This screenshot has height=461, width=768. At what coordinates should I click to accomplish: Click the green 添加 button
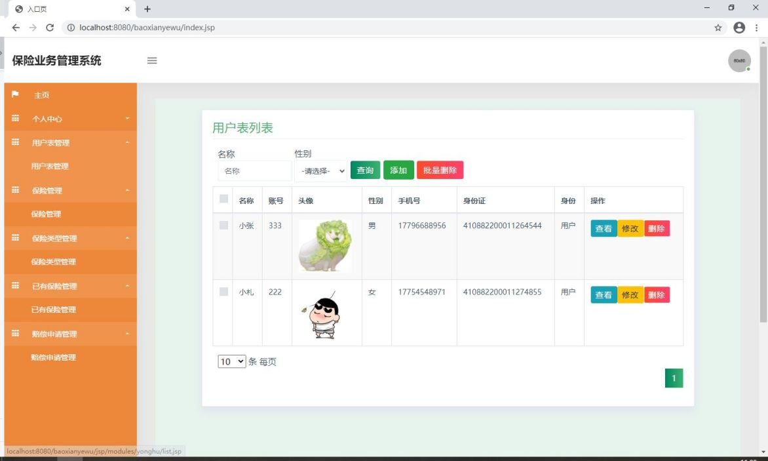tap(398, 170)
